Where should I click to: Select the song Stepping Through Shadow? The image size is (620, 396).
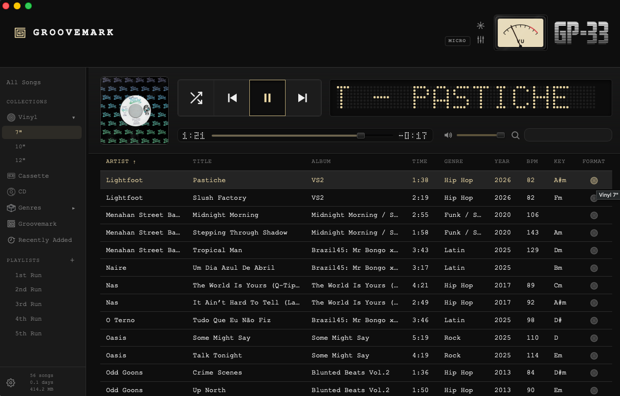(x=356, y=233)
